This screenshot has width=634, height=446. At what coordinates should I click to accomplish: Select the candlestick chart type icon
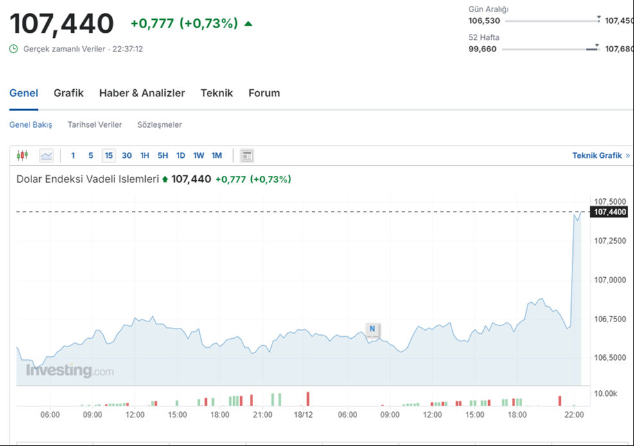pos(22,155)
